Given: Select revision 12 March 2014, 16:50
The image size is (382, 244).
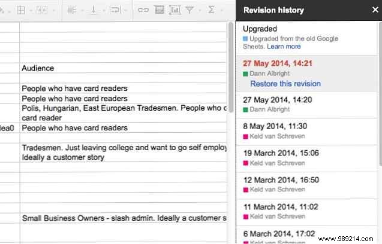Looking at the screenshot, I should (x=306, y=185).
